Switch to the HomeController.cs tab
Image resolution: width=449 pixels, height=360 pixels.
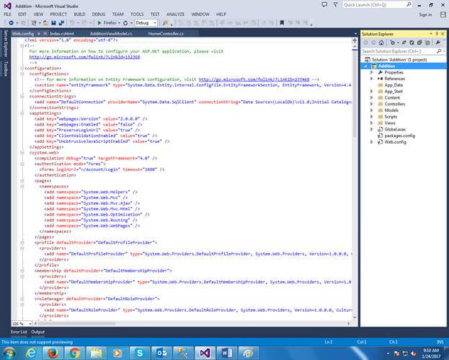pos(165,33)
